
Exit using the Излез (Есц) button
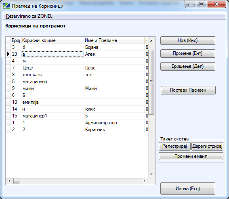[188, 189]
